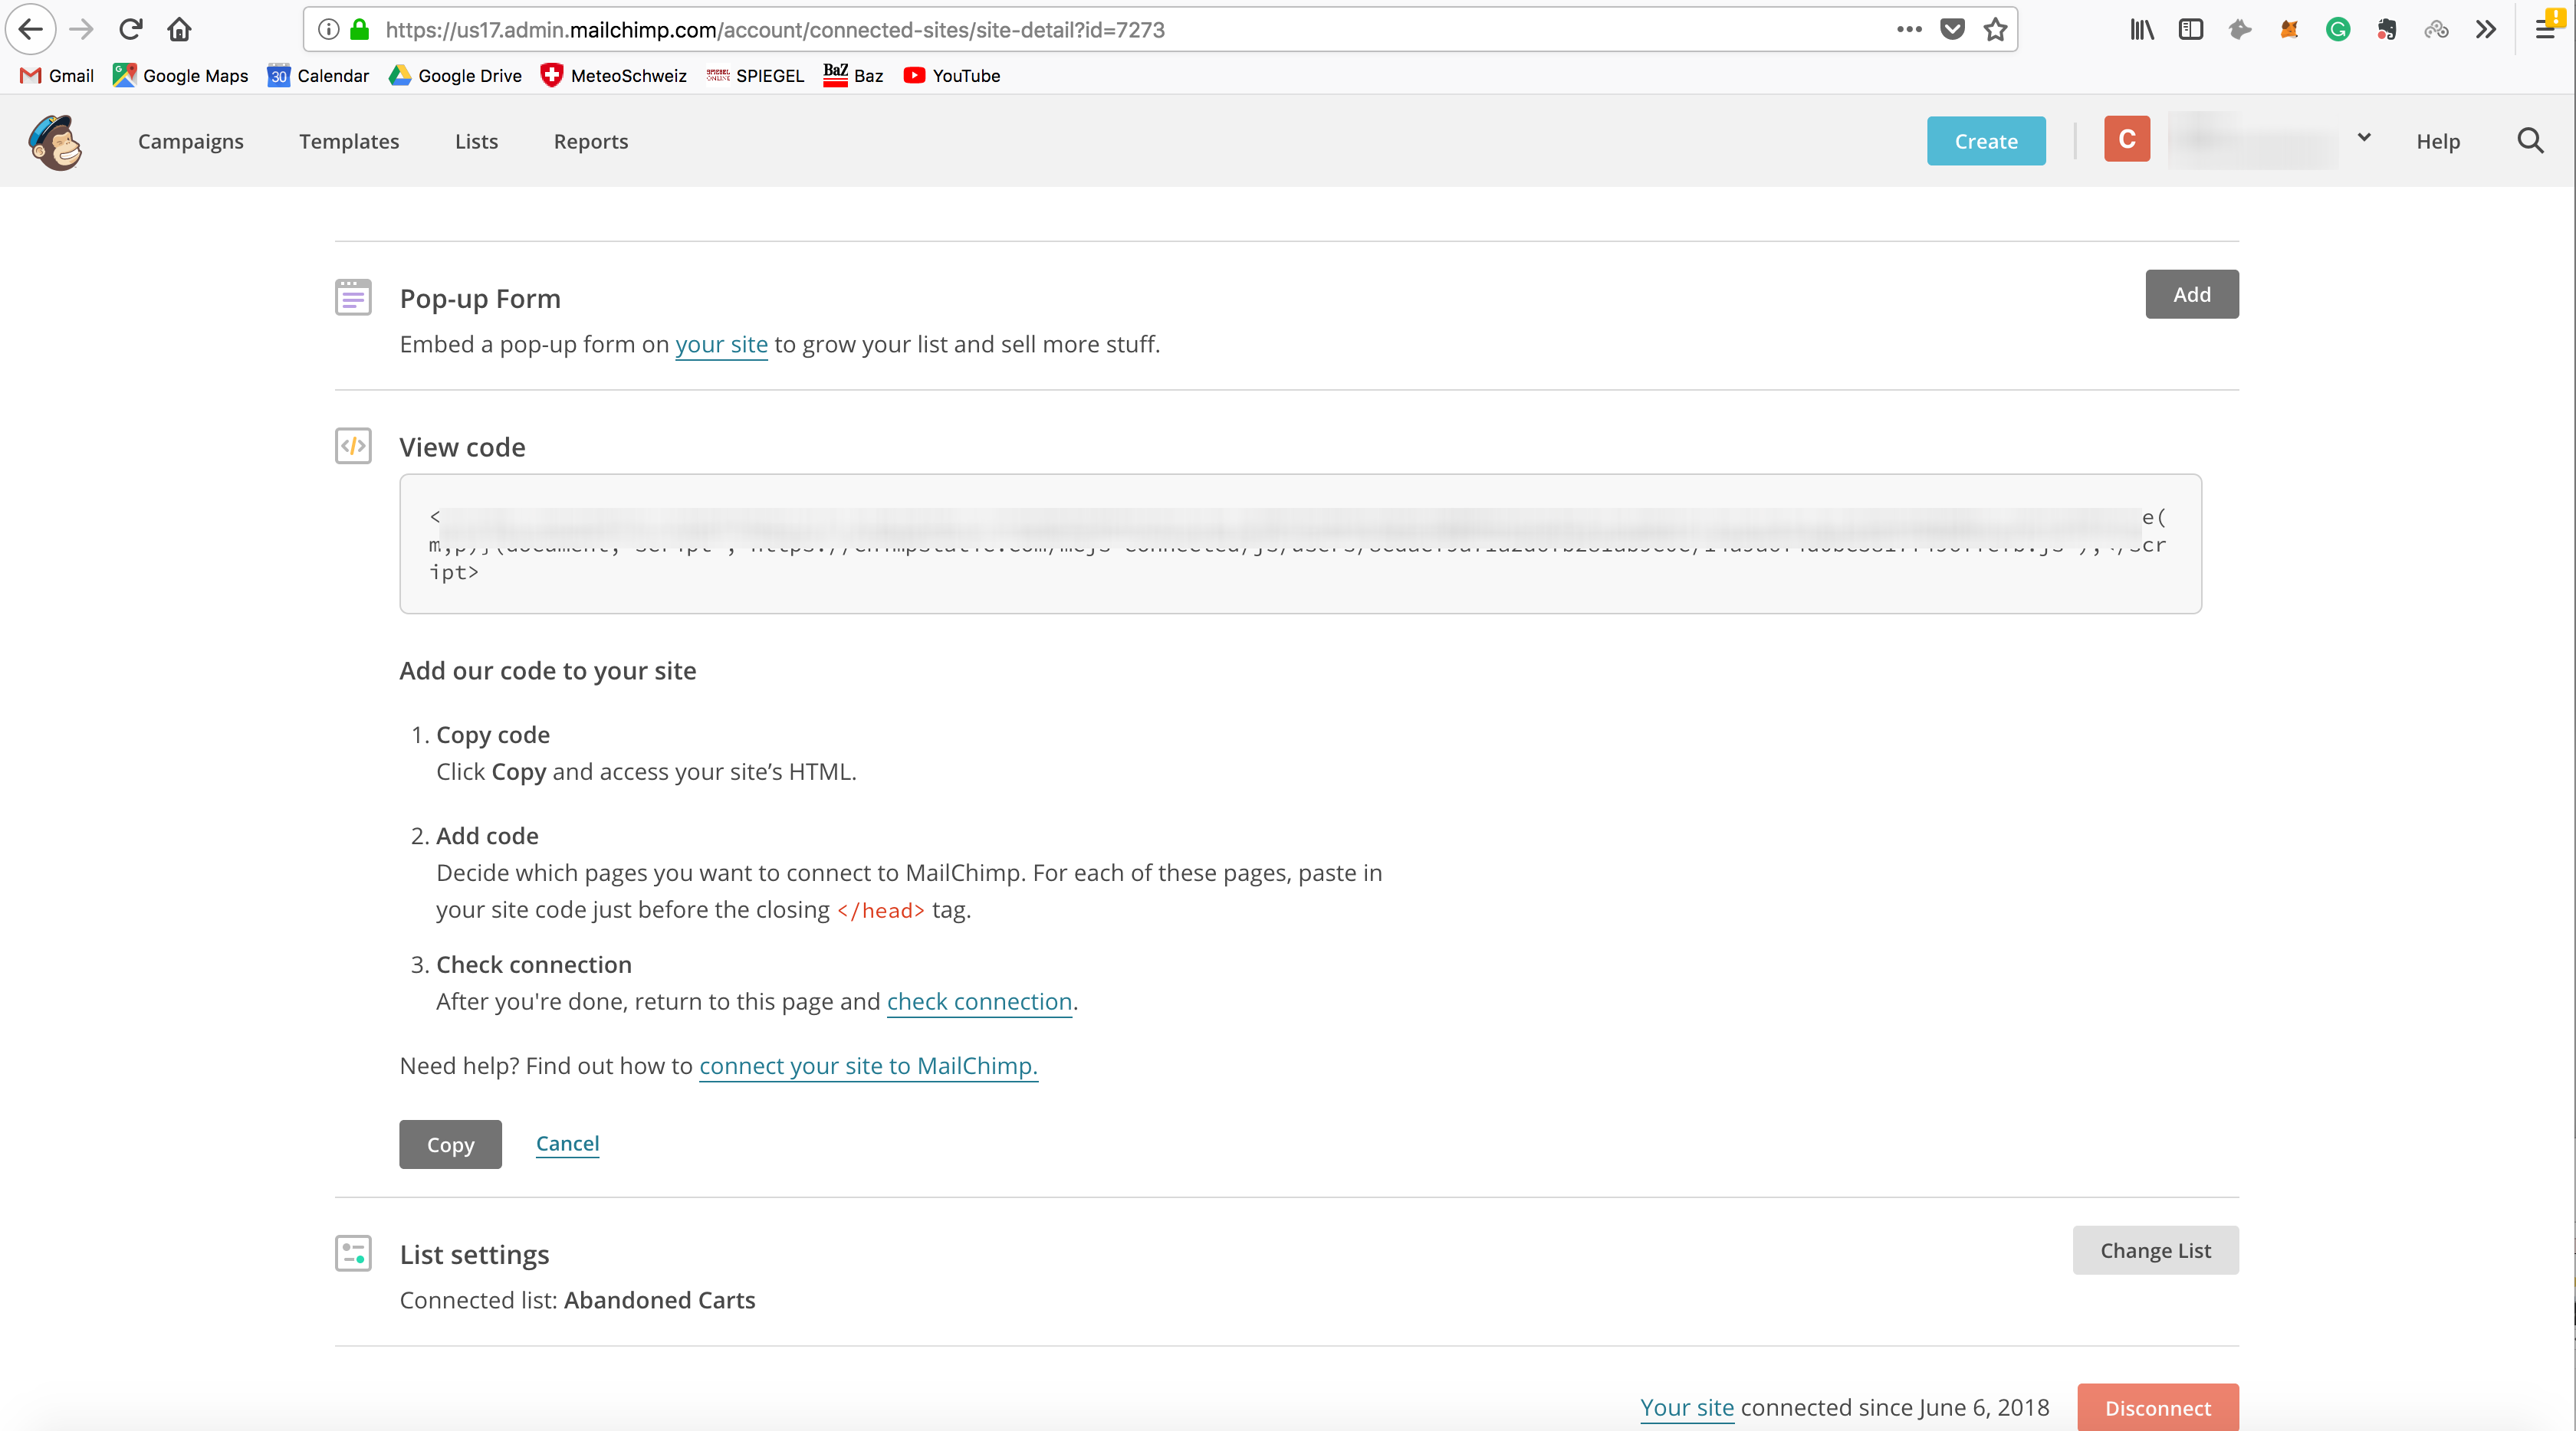
Task: Show site information icon in address bar
Action: (328, 29)
